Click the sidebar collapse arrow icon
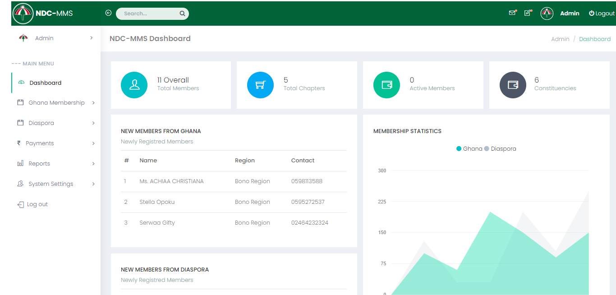This screenshot has height=295, width=616. tap(108, 13)
